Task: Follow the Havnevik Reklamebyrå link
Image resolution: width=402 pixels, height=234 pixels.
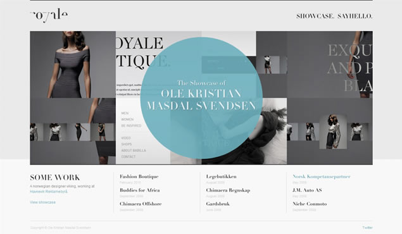Action: pos(49,192)
